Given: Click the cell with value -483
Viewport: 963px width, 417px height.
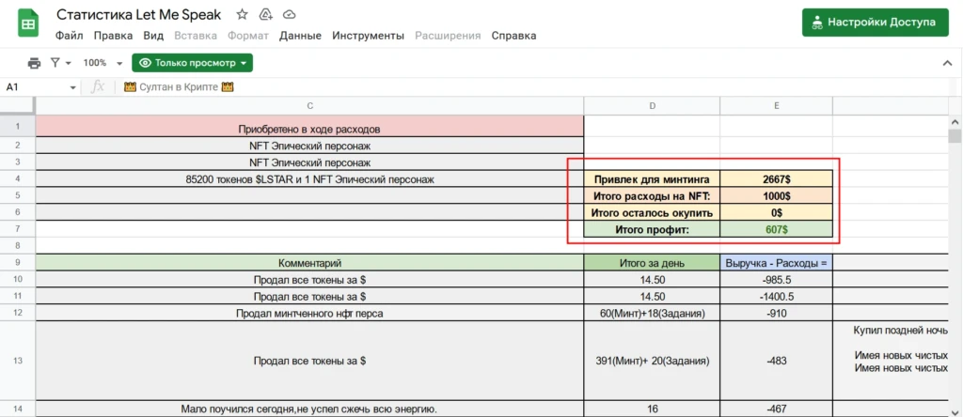Looking at the screenshot, I should (x=776, y=361).
